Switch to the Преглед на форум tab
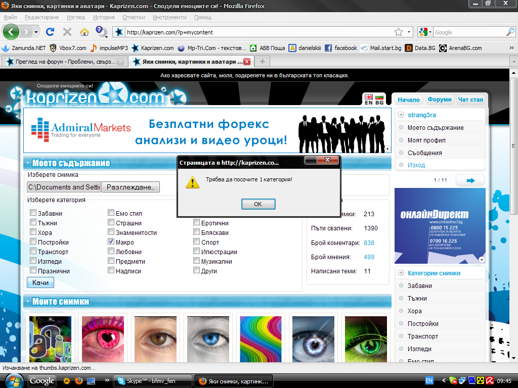 [65, 61]
